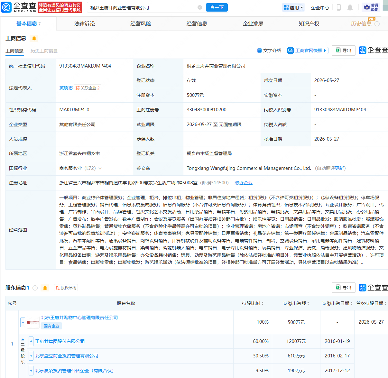Click 登记机关 桐乡市市场监督管理局

click(x=209, y=153)
